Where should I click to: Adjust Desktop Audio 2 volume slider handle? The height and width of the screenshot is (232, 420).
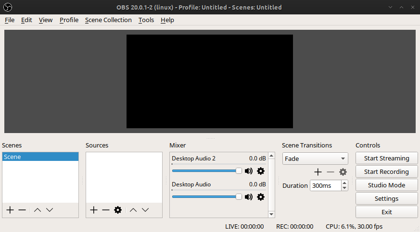tap(239, 171)
